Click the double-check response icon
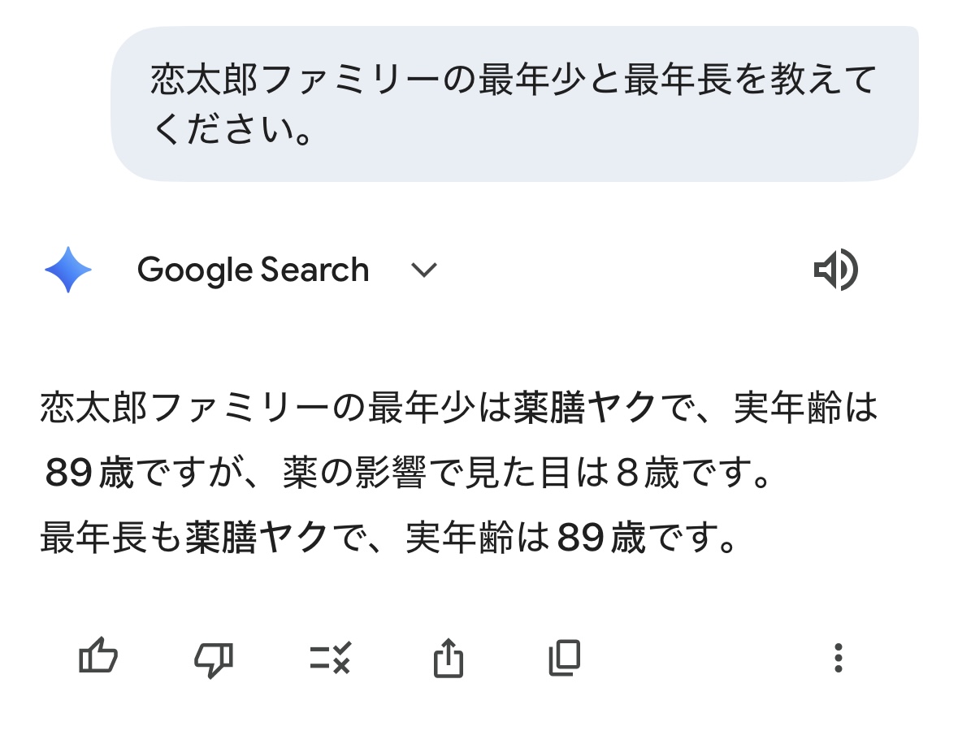 click(x=330, y=658)
